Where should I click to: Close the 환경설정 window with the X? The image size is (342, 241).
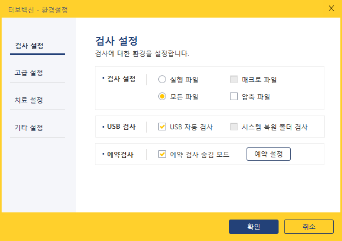coord(331,8)
